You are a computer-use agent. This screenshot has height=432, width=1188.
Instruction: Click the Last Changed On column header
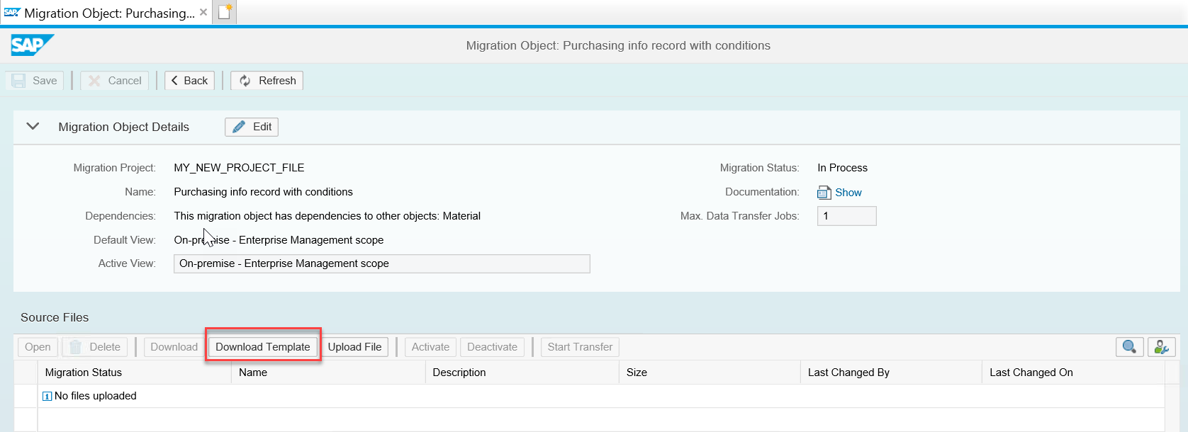tap(1073, 373)
